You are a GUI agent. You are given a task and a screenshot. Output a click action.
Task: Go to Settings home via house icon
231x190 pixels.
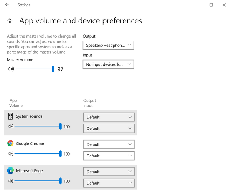(x=10, y=21)
